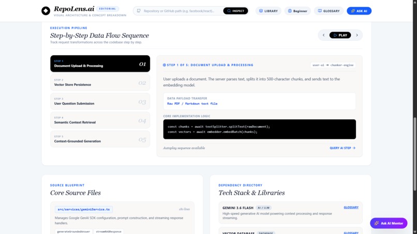
Task: Click the GitHub icon in the repository field
Action: (139, 11)
